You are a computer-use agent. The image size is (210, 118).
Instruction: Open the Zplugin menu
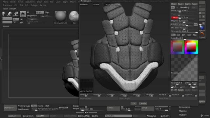coord(34,5)
